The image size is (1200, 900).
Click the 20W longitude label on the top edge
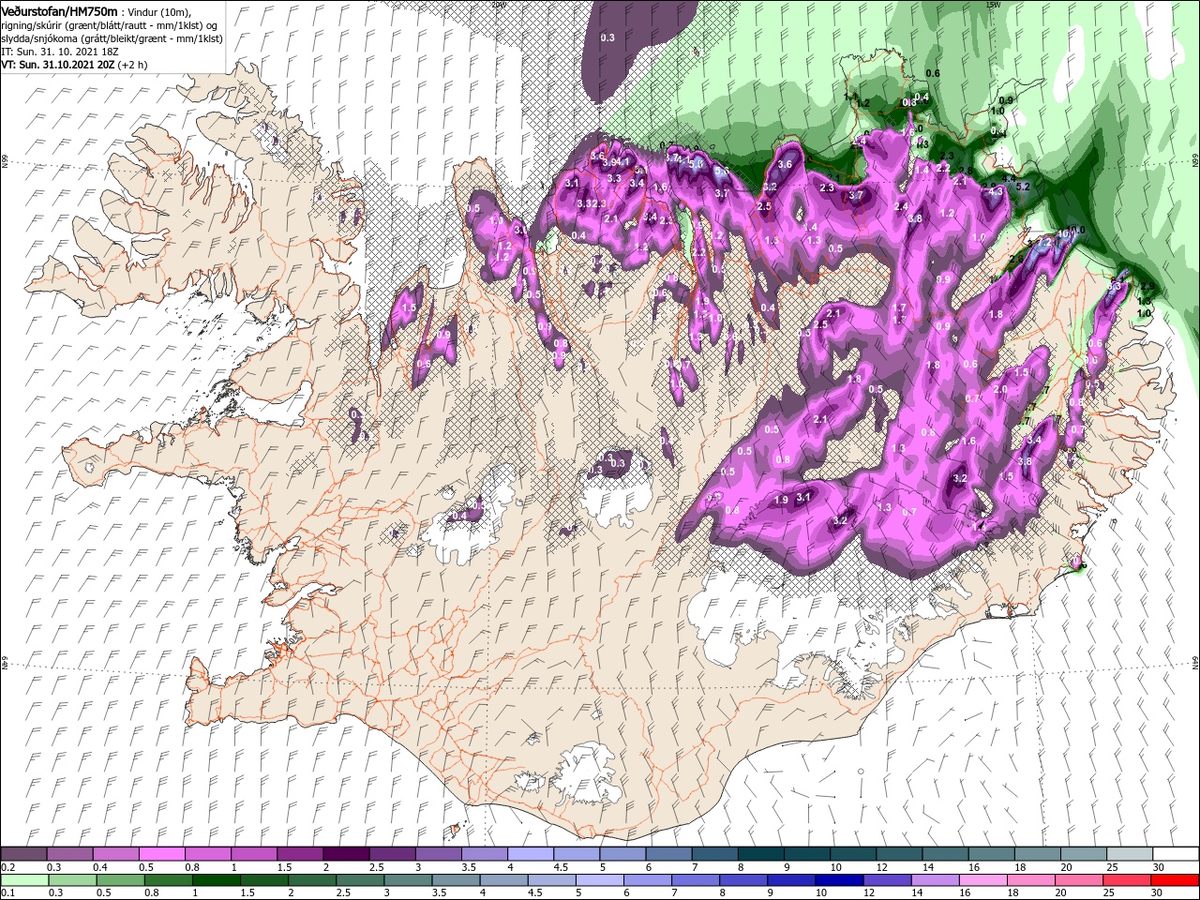click(498, 4)
